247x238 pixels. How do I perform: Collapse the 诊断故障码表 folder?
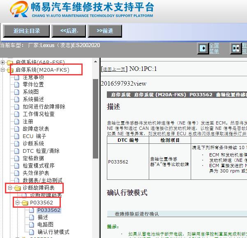click(10, 188)
